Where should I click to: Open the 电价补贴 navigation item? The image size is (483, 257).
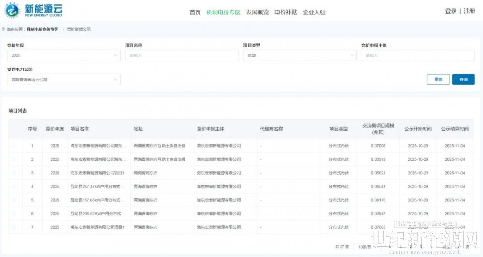pos(285,13)
